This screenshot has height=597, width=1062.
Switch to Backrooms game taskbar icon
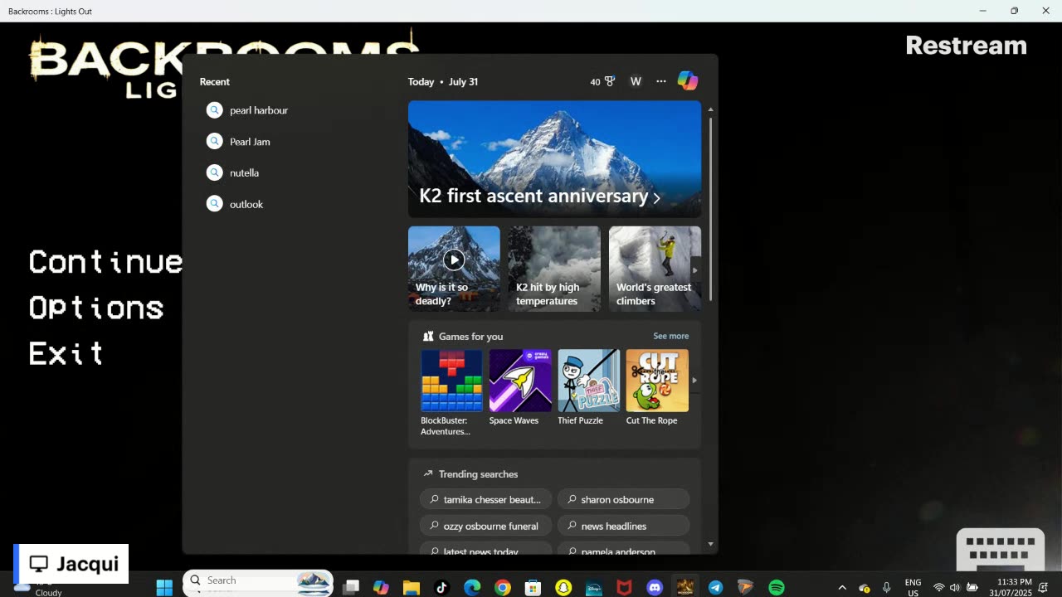pyautogui.click(x=684, y=587)
